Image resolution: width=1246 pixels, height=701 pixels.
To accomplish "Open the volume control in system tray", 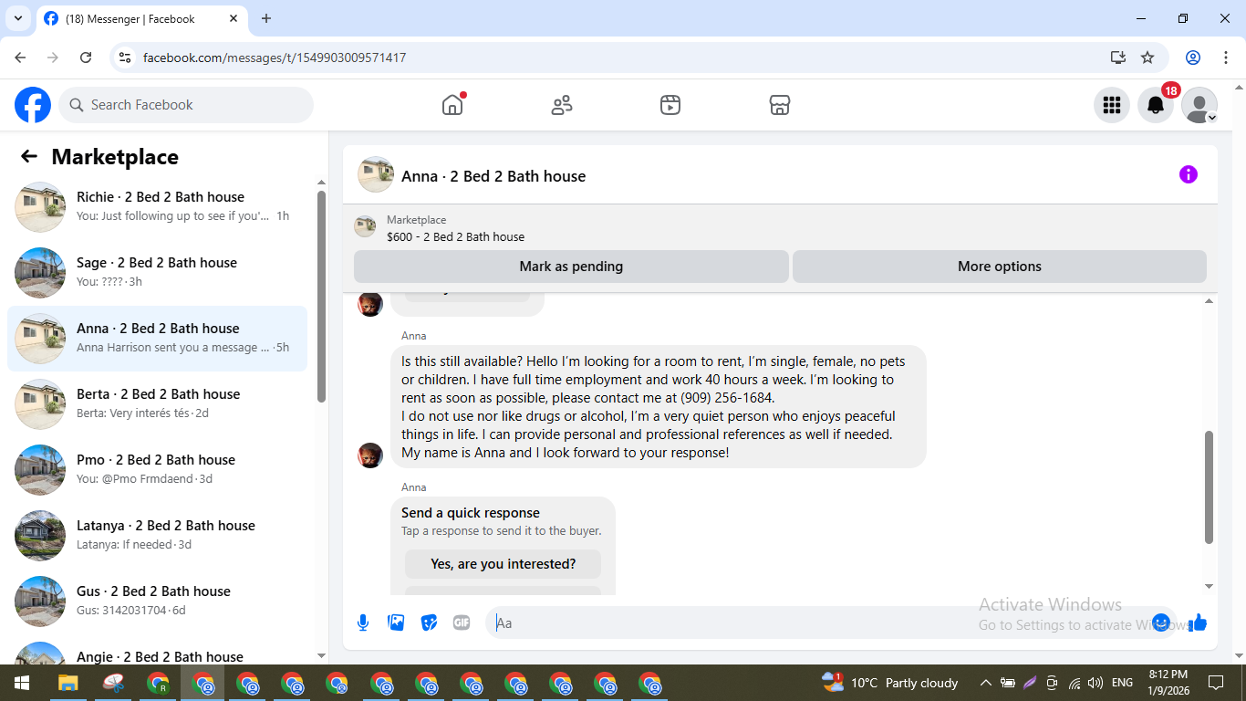I will [1095, 683].
